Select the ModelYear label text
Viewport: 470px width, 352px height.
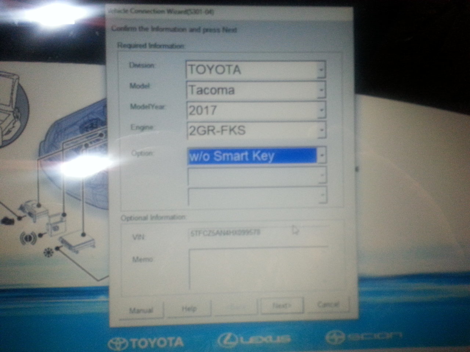(x=148, y=107)
